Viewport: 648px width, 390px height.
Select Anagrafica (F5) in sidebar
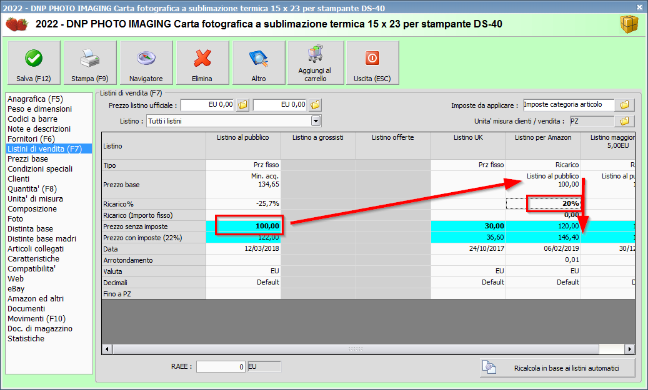[x=35, y=99]
